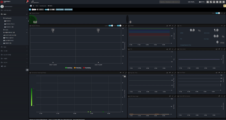Click share arrow on Transaction Heatmap panel
The height and width of the screenshot is (120, 226).
(120, 73)
